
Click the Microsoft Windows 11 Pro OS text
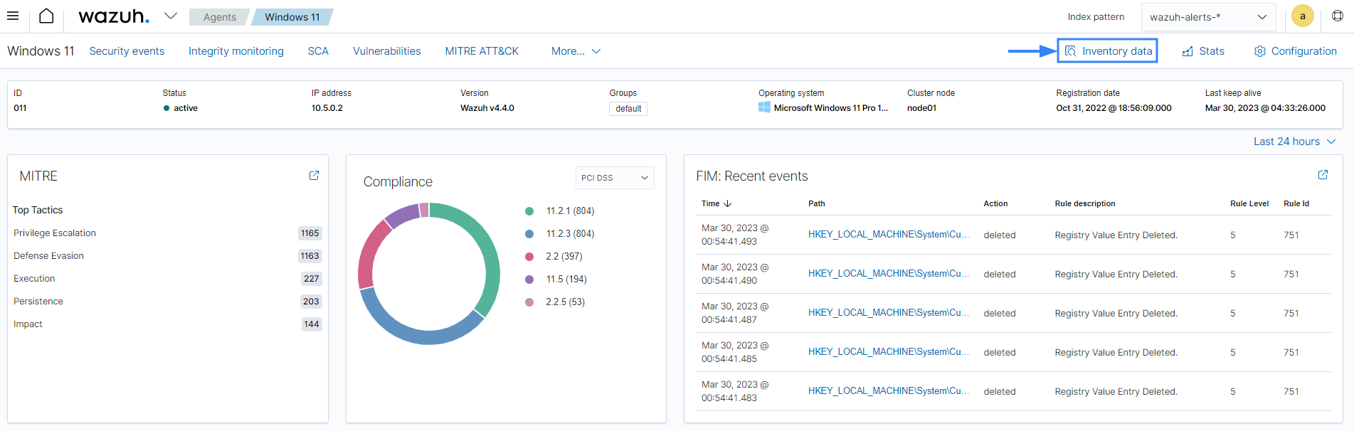coord(831,108)
